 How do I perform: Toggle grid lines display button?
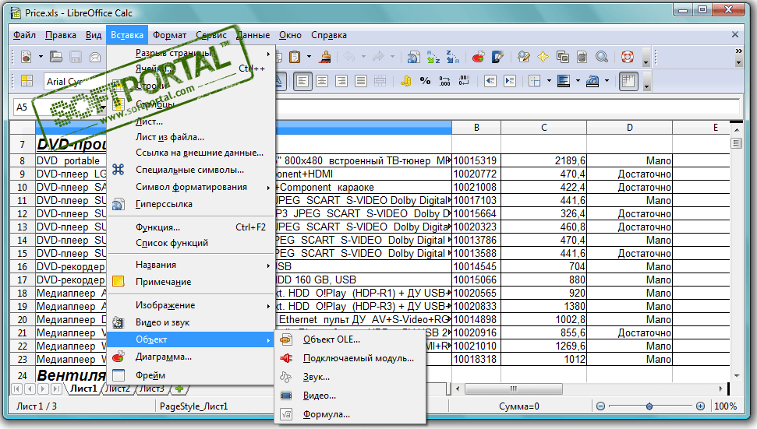pyautogui.click(x=628, y=81)
